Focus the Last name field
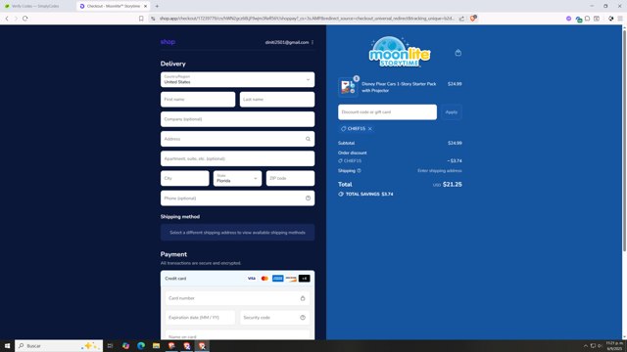 (277, 100)
